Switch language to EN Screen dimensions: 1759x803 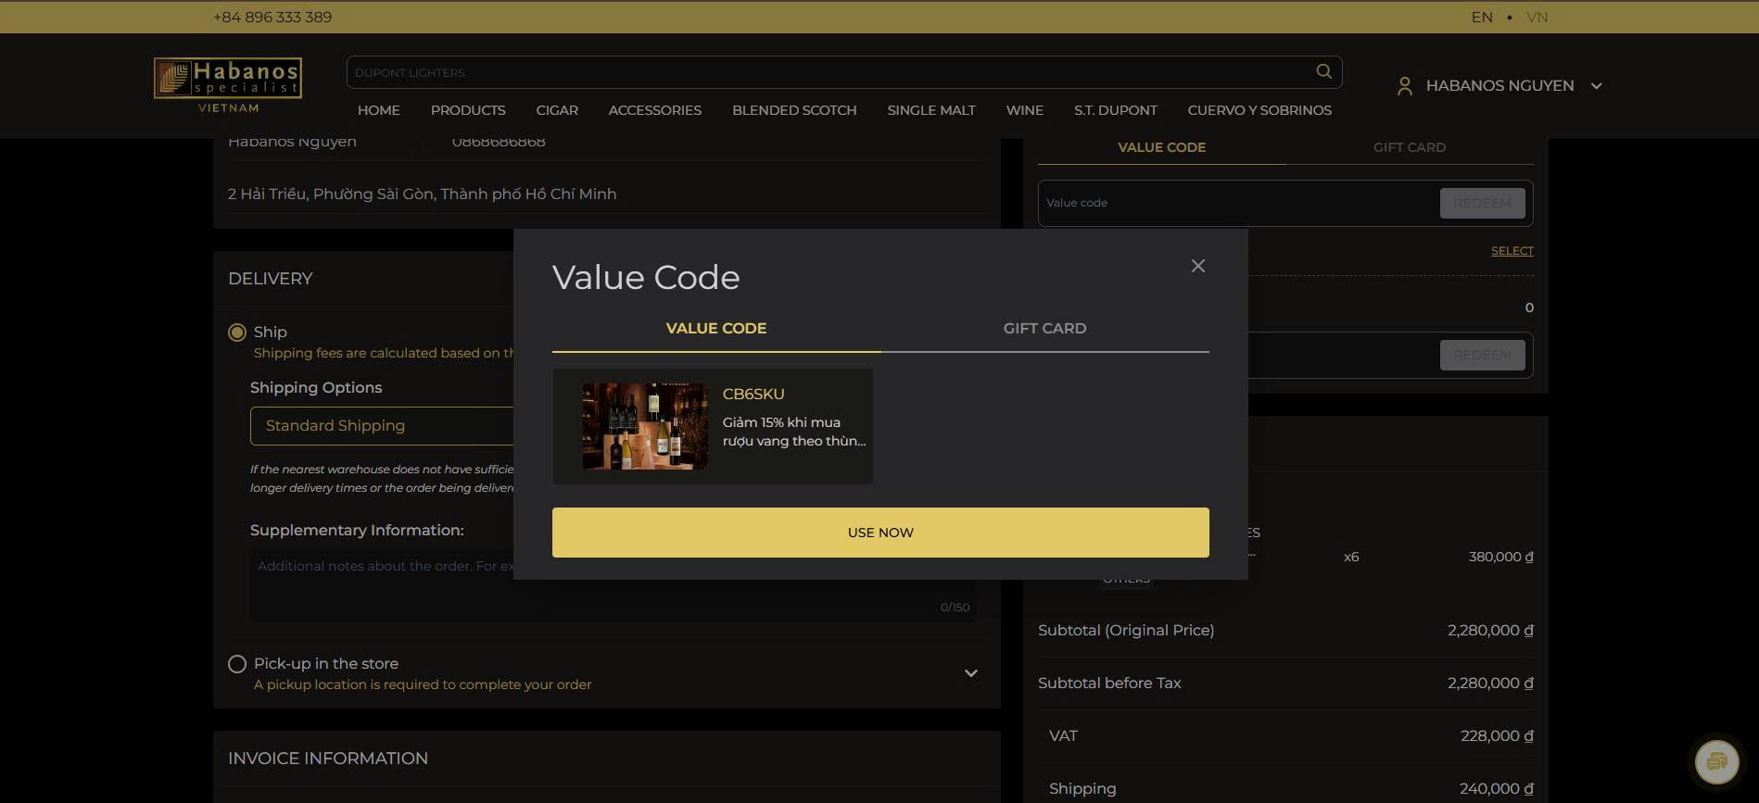(x=1482, y=17)
